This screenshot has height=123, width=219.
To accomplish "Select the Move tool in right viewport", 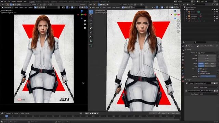I will (x=91, y=20).
